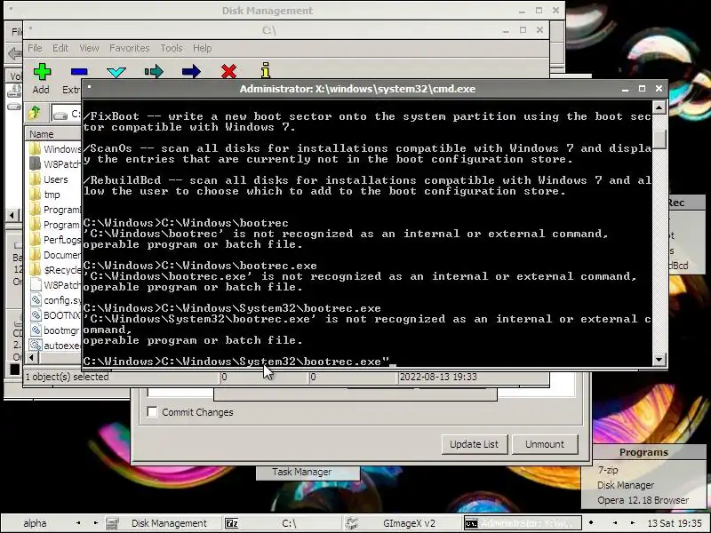Click the cmd window system menu icon

[x=90, y=86]
